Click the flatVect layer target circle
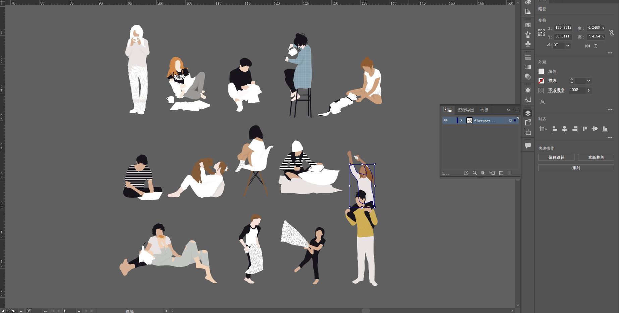 510,120
